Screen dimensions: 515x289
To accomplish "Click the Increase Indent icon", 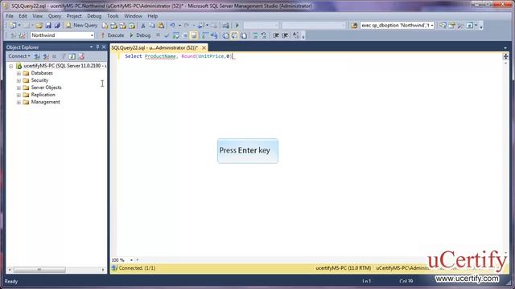I will tap(285, 35).
